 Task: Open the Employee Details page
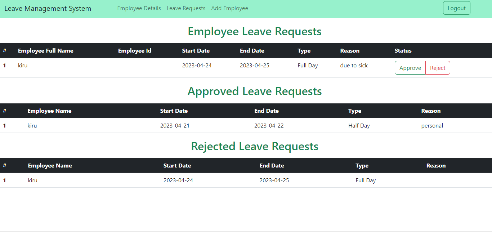point(139,8)
